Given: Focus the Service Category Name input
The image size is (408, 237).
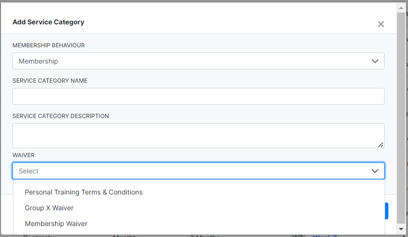Looking at the screenshot, I should tap(198, 96).
